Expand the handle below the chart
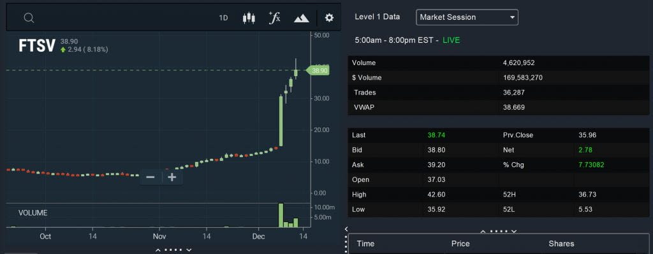The height and width of the screenshot is (254, 653). (x=174, y=250)
